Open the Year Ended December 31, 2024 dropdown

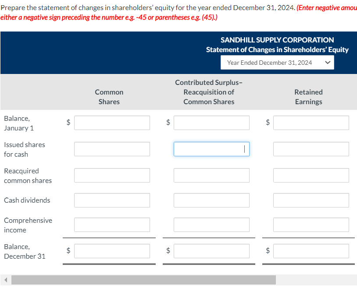[277, 63]
